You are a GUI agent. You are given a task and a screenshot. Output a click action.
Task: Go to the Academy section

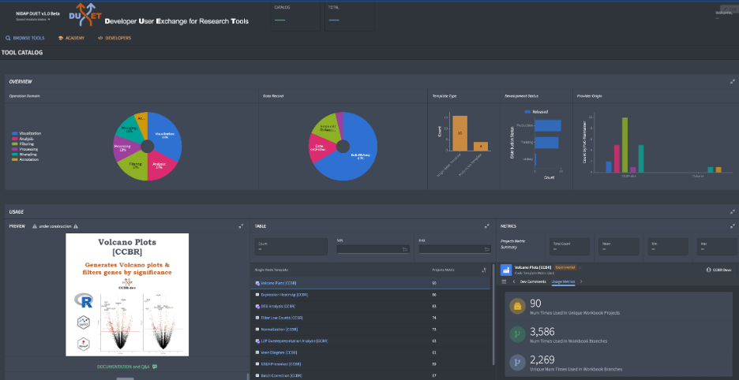point(71,37)
